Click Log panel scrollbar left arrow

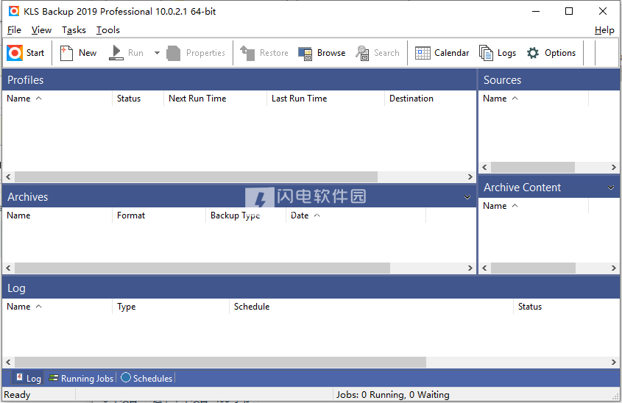tap(8, 362)
